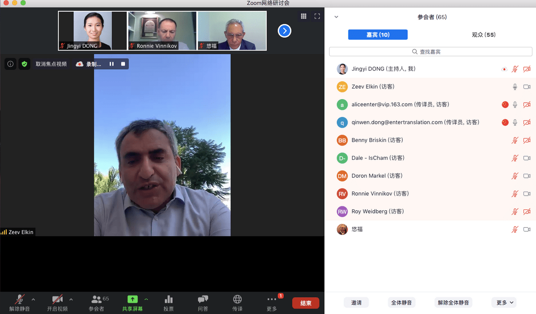Click qinwen.dong's microphone icon

click(x=515, y=122)
